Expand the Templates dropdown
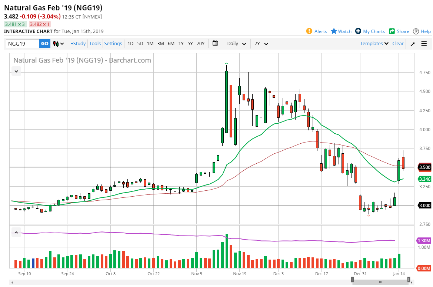This screenshot has height=287, width=433. (x=374, y=43)
